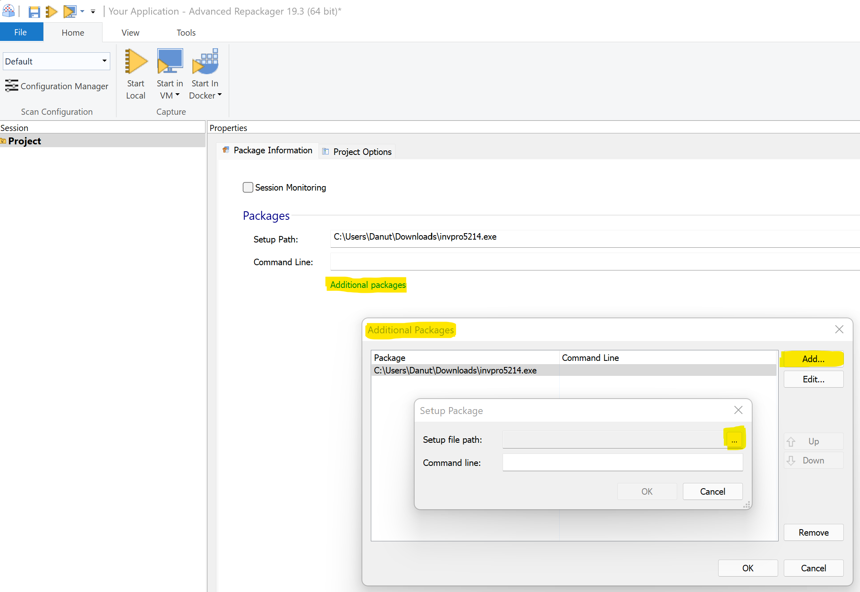Image resolution: width=860 pixels, height=592 pixels.
Task: Enable the Session Monitoring checkbox
Action: [248, 187]
